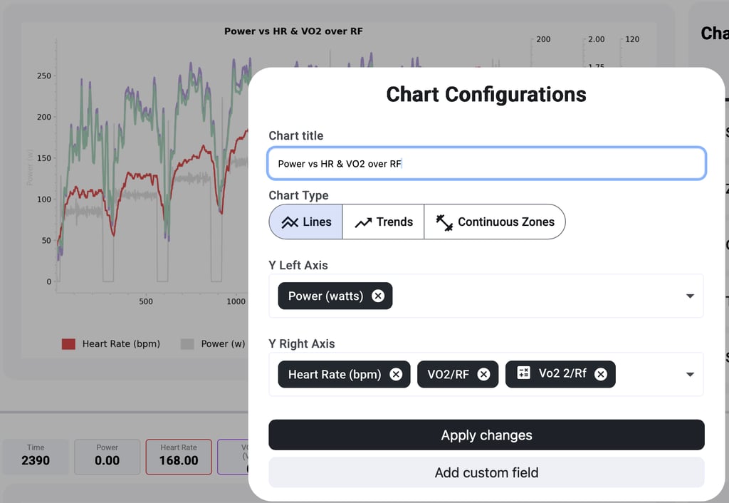The width and height of the screenshot is (729, 503).
Task: Click the Lines chart type icon
Action: (289, 222)
